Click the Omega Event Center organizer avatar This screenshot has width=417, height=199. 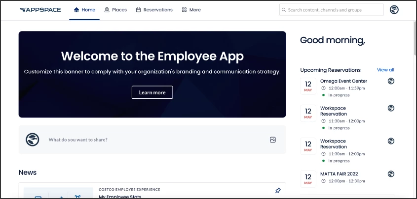pyautogui.click(x=391, y=81)
